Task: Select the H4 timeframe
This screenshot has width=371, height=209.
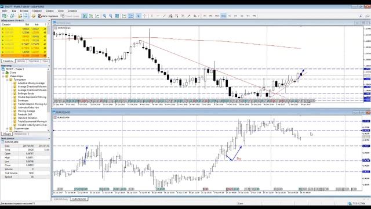Action: coord(235,16)
